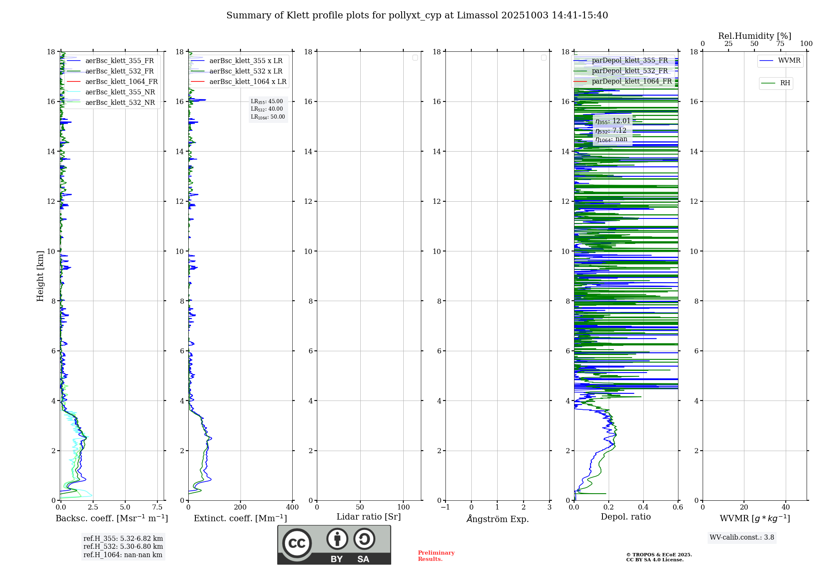Click the LR355: 45.00 lidar ratio text box

(267, 101)
